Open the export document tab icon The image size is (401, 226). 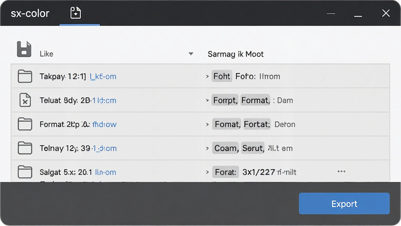coord(76,13)
